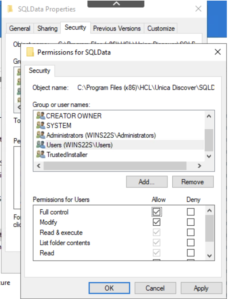Screen dimensions: 229x299
Task: Uncheck Allow for Modify permission
Action: (156, 222)
